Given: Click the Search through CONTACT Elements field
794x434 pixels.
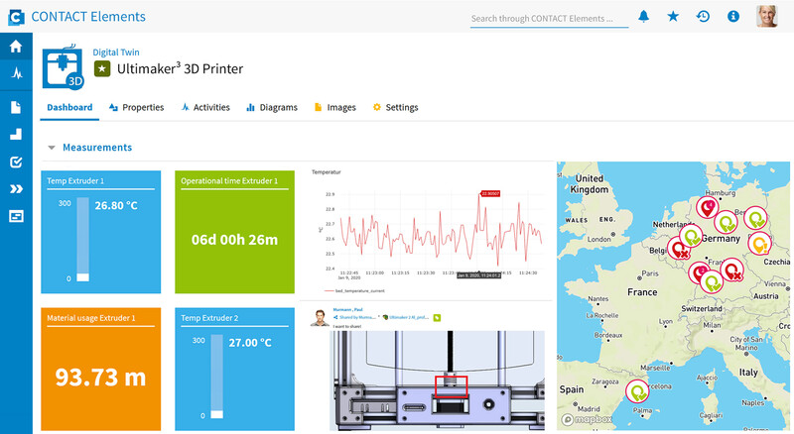Looking at the screenshot, I should tap(549, 19).
